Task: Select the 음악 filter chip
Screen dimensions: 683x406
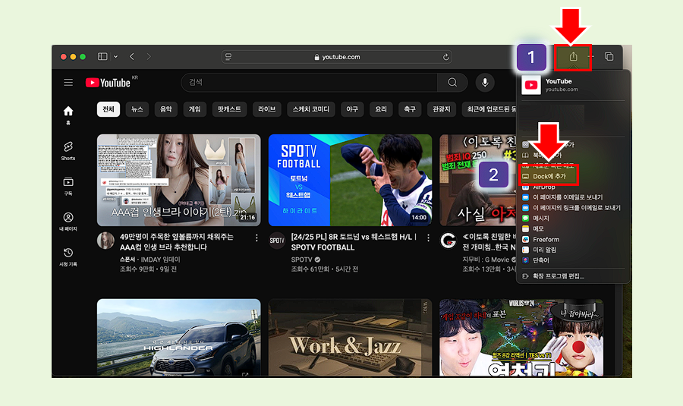Action: (166, 109)
